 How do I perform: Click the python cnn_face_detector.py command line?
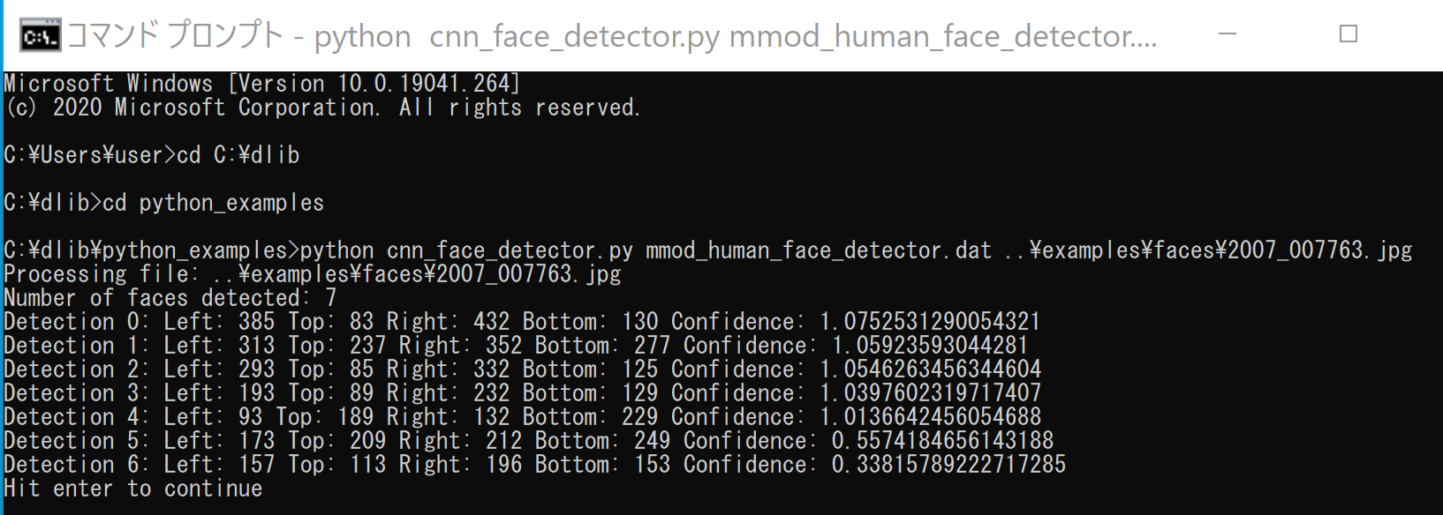tap(708, 250)
